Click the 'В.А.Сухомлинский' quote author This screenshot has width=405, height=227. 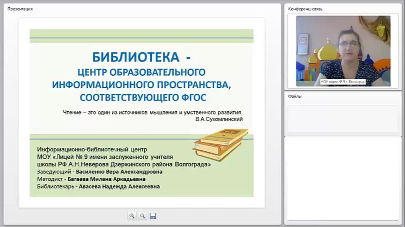point(219,119)
